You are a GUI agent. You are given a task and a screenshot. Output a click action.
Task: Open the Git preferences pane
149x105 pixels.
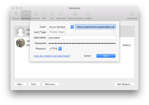point(52,15)
